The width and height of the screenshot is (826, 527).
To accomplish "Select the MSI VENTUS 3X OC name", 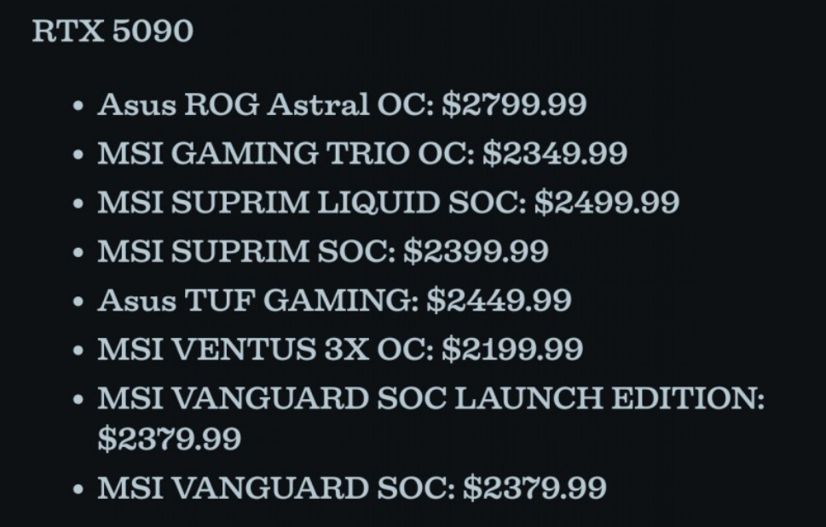I will [x=266, y=349].
